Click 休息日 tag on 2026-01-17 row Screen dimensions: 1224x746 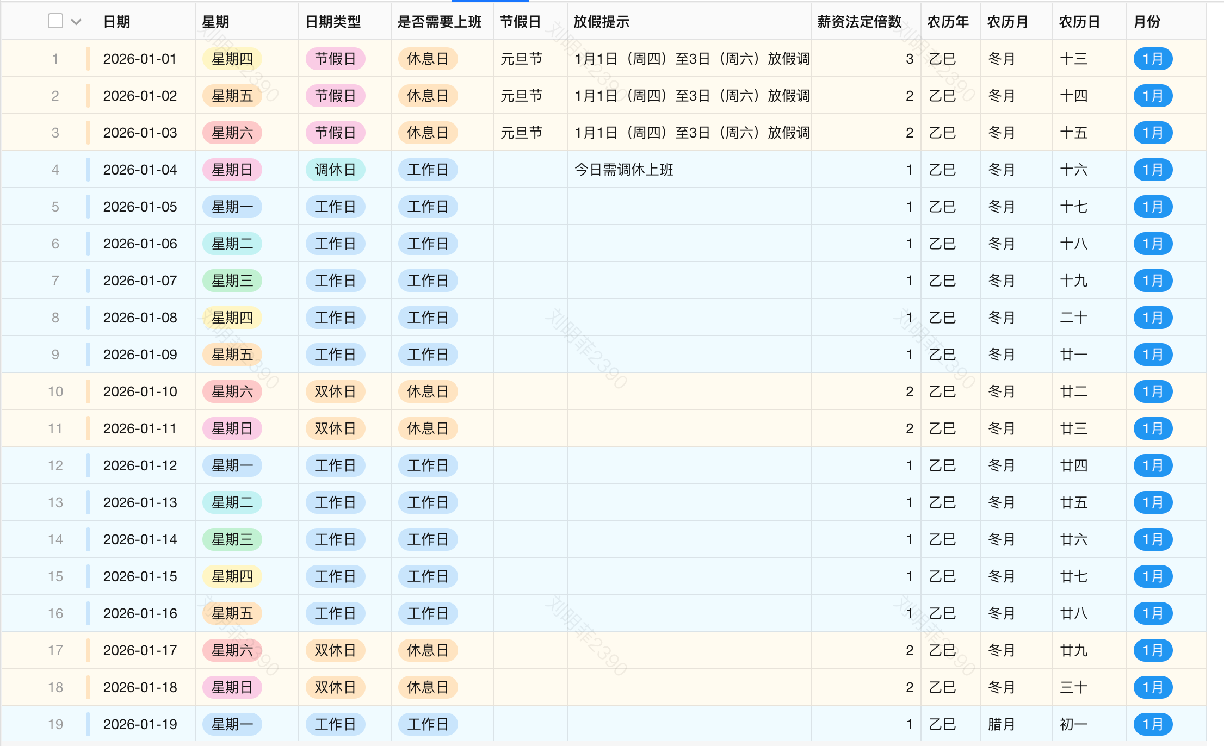pyautogui.click(x=428, y=650)
